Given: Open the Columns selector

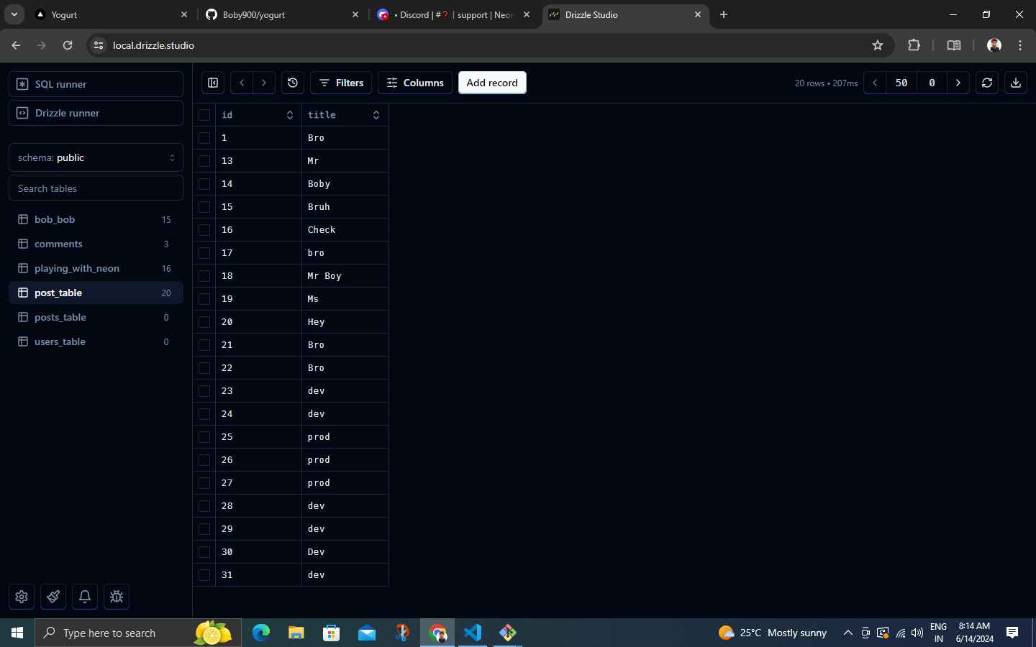Looking at the screenshot, I should coord(415,83).
